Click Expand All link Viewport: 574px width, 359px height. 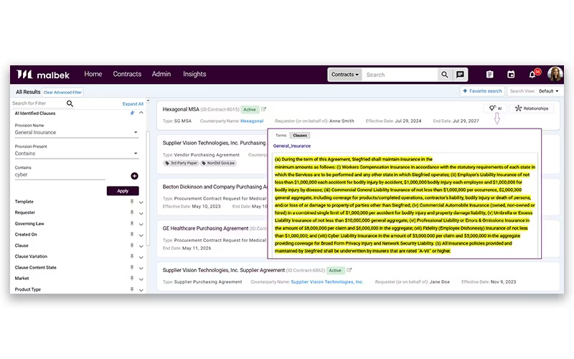click(x=133, y=104)
